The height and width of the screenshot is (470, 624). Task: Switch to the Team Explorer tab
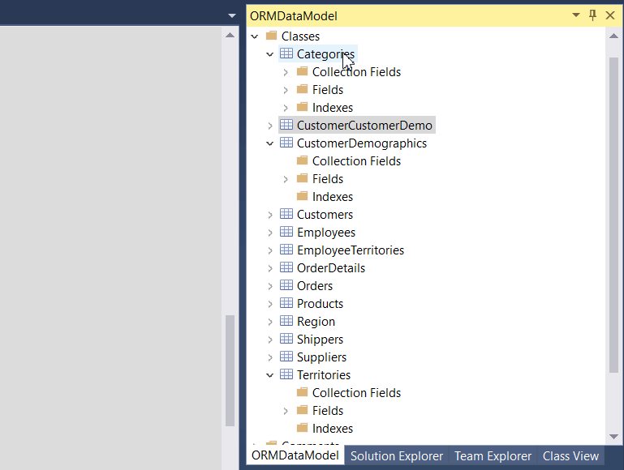point(493,455)
